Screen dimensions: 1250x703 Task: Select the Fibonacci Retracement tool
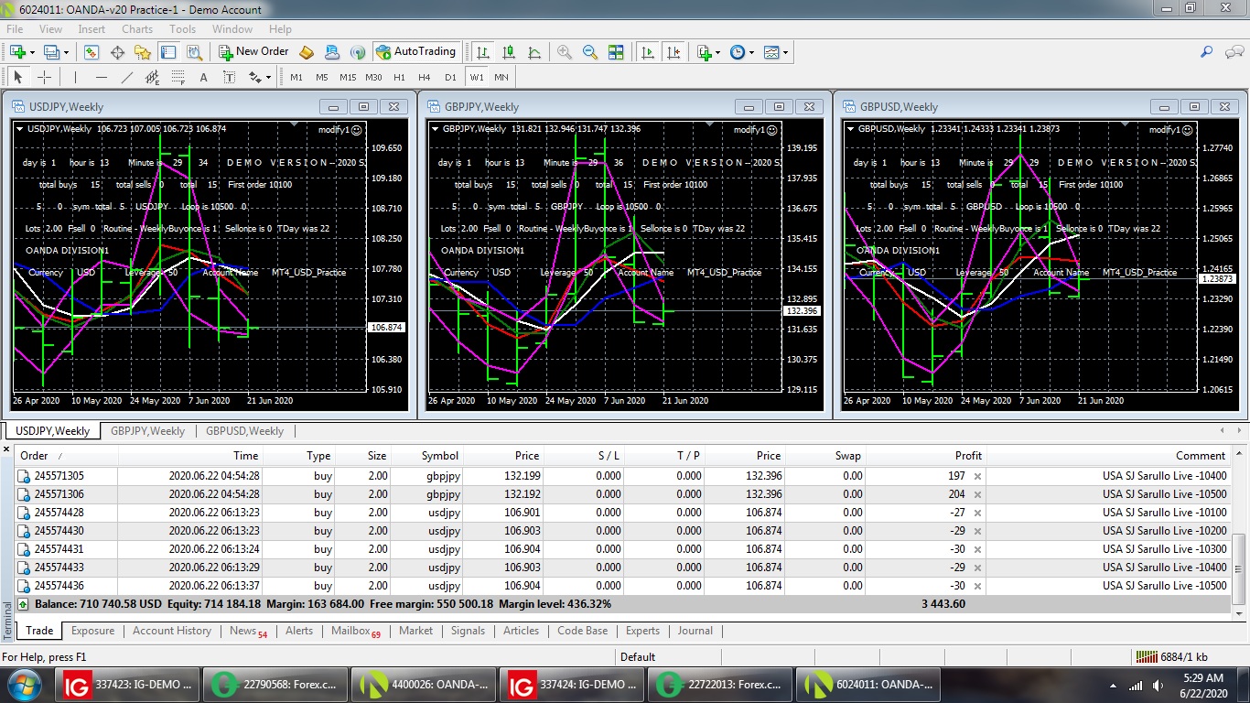coord(178,78)
